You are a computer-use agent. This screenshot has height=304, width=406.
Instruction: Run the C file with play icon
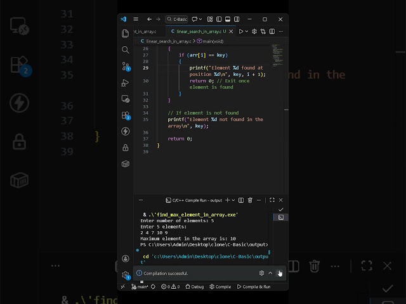pyautogui.click(x=241, y=32)
